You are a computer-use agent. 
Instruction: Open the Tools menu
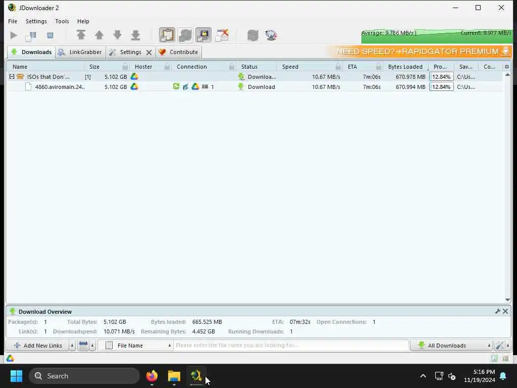point(62,21)
